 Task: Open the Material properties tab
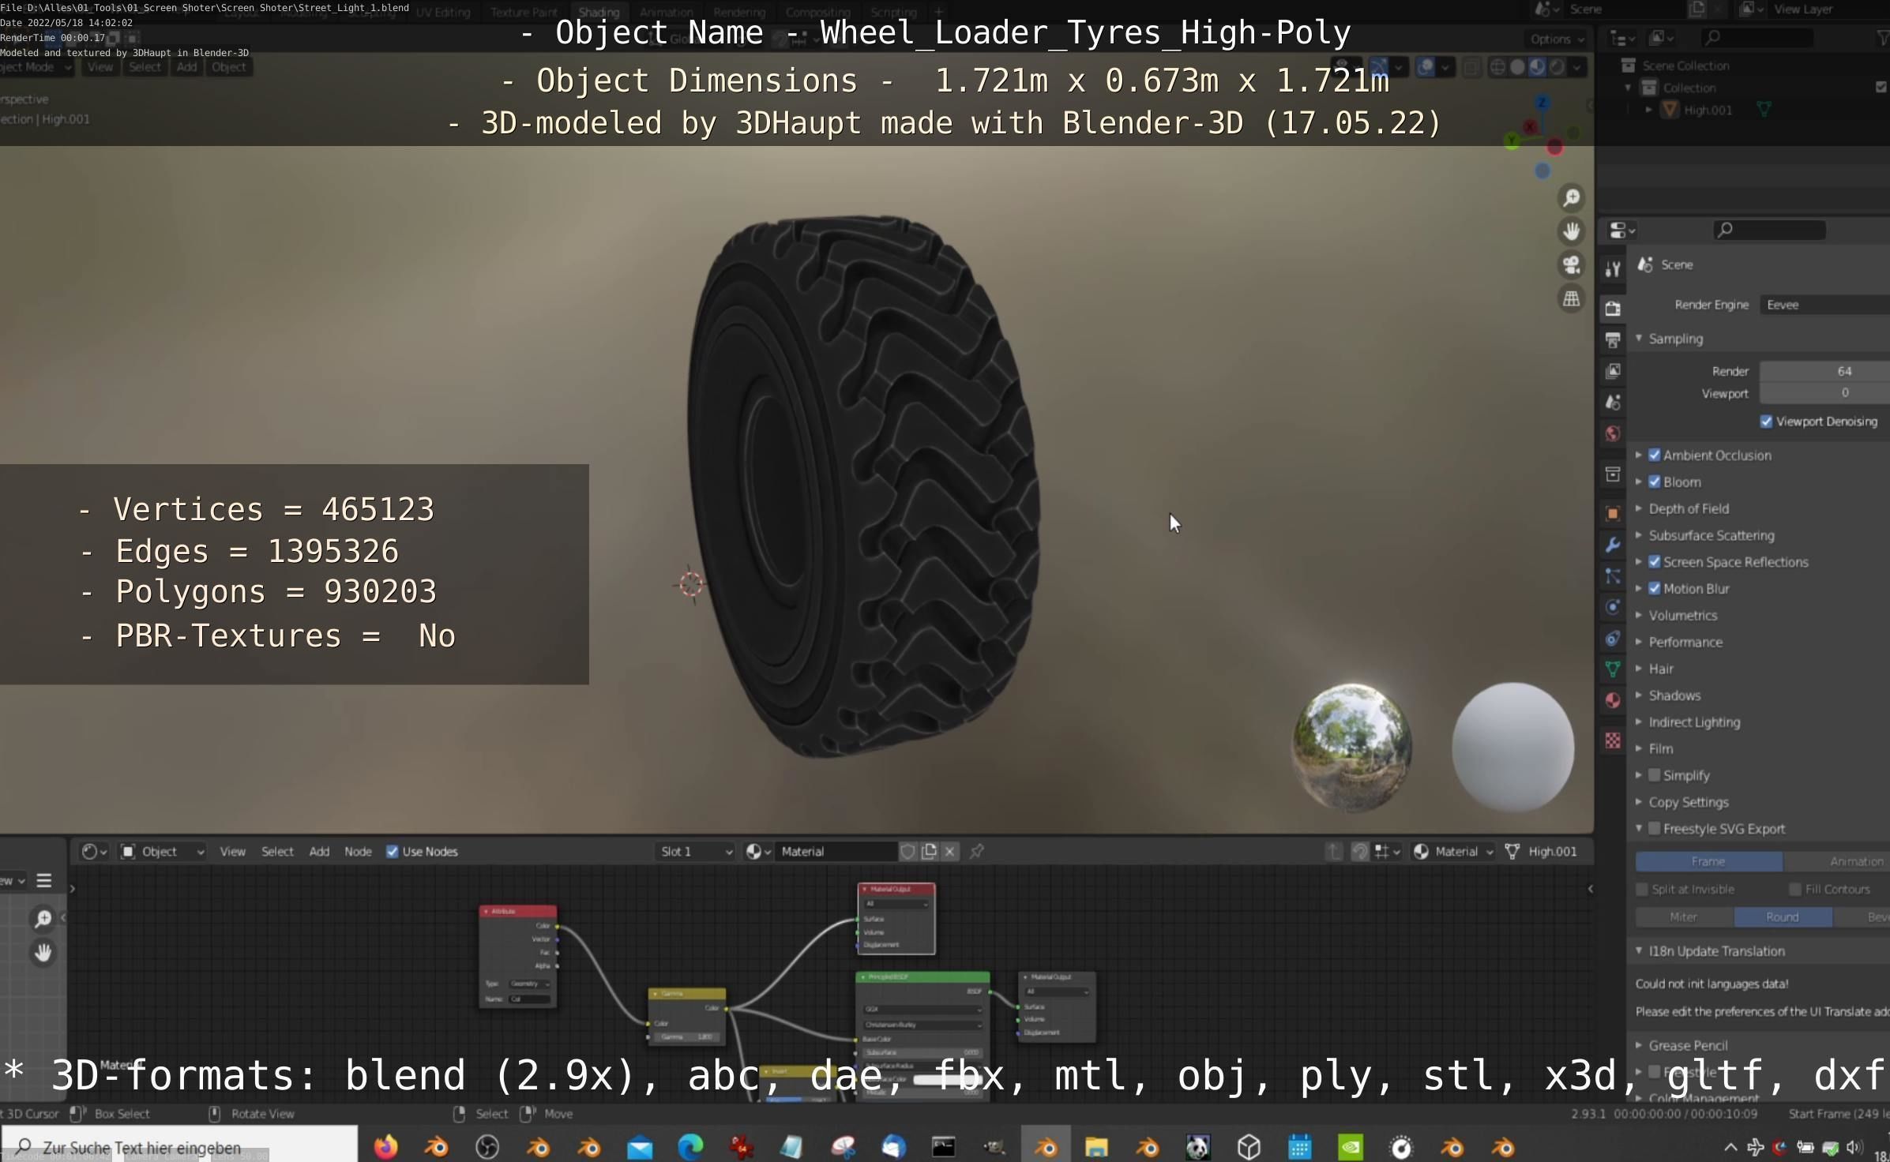pyautogui.click(x=1613, y=700)
